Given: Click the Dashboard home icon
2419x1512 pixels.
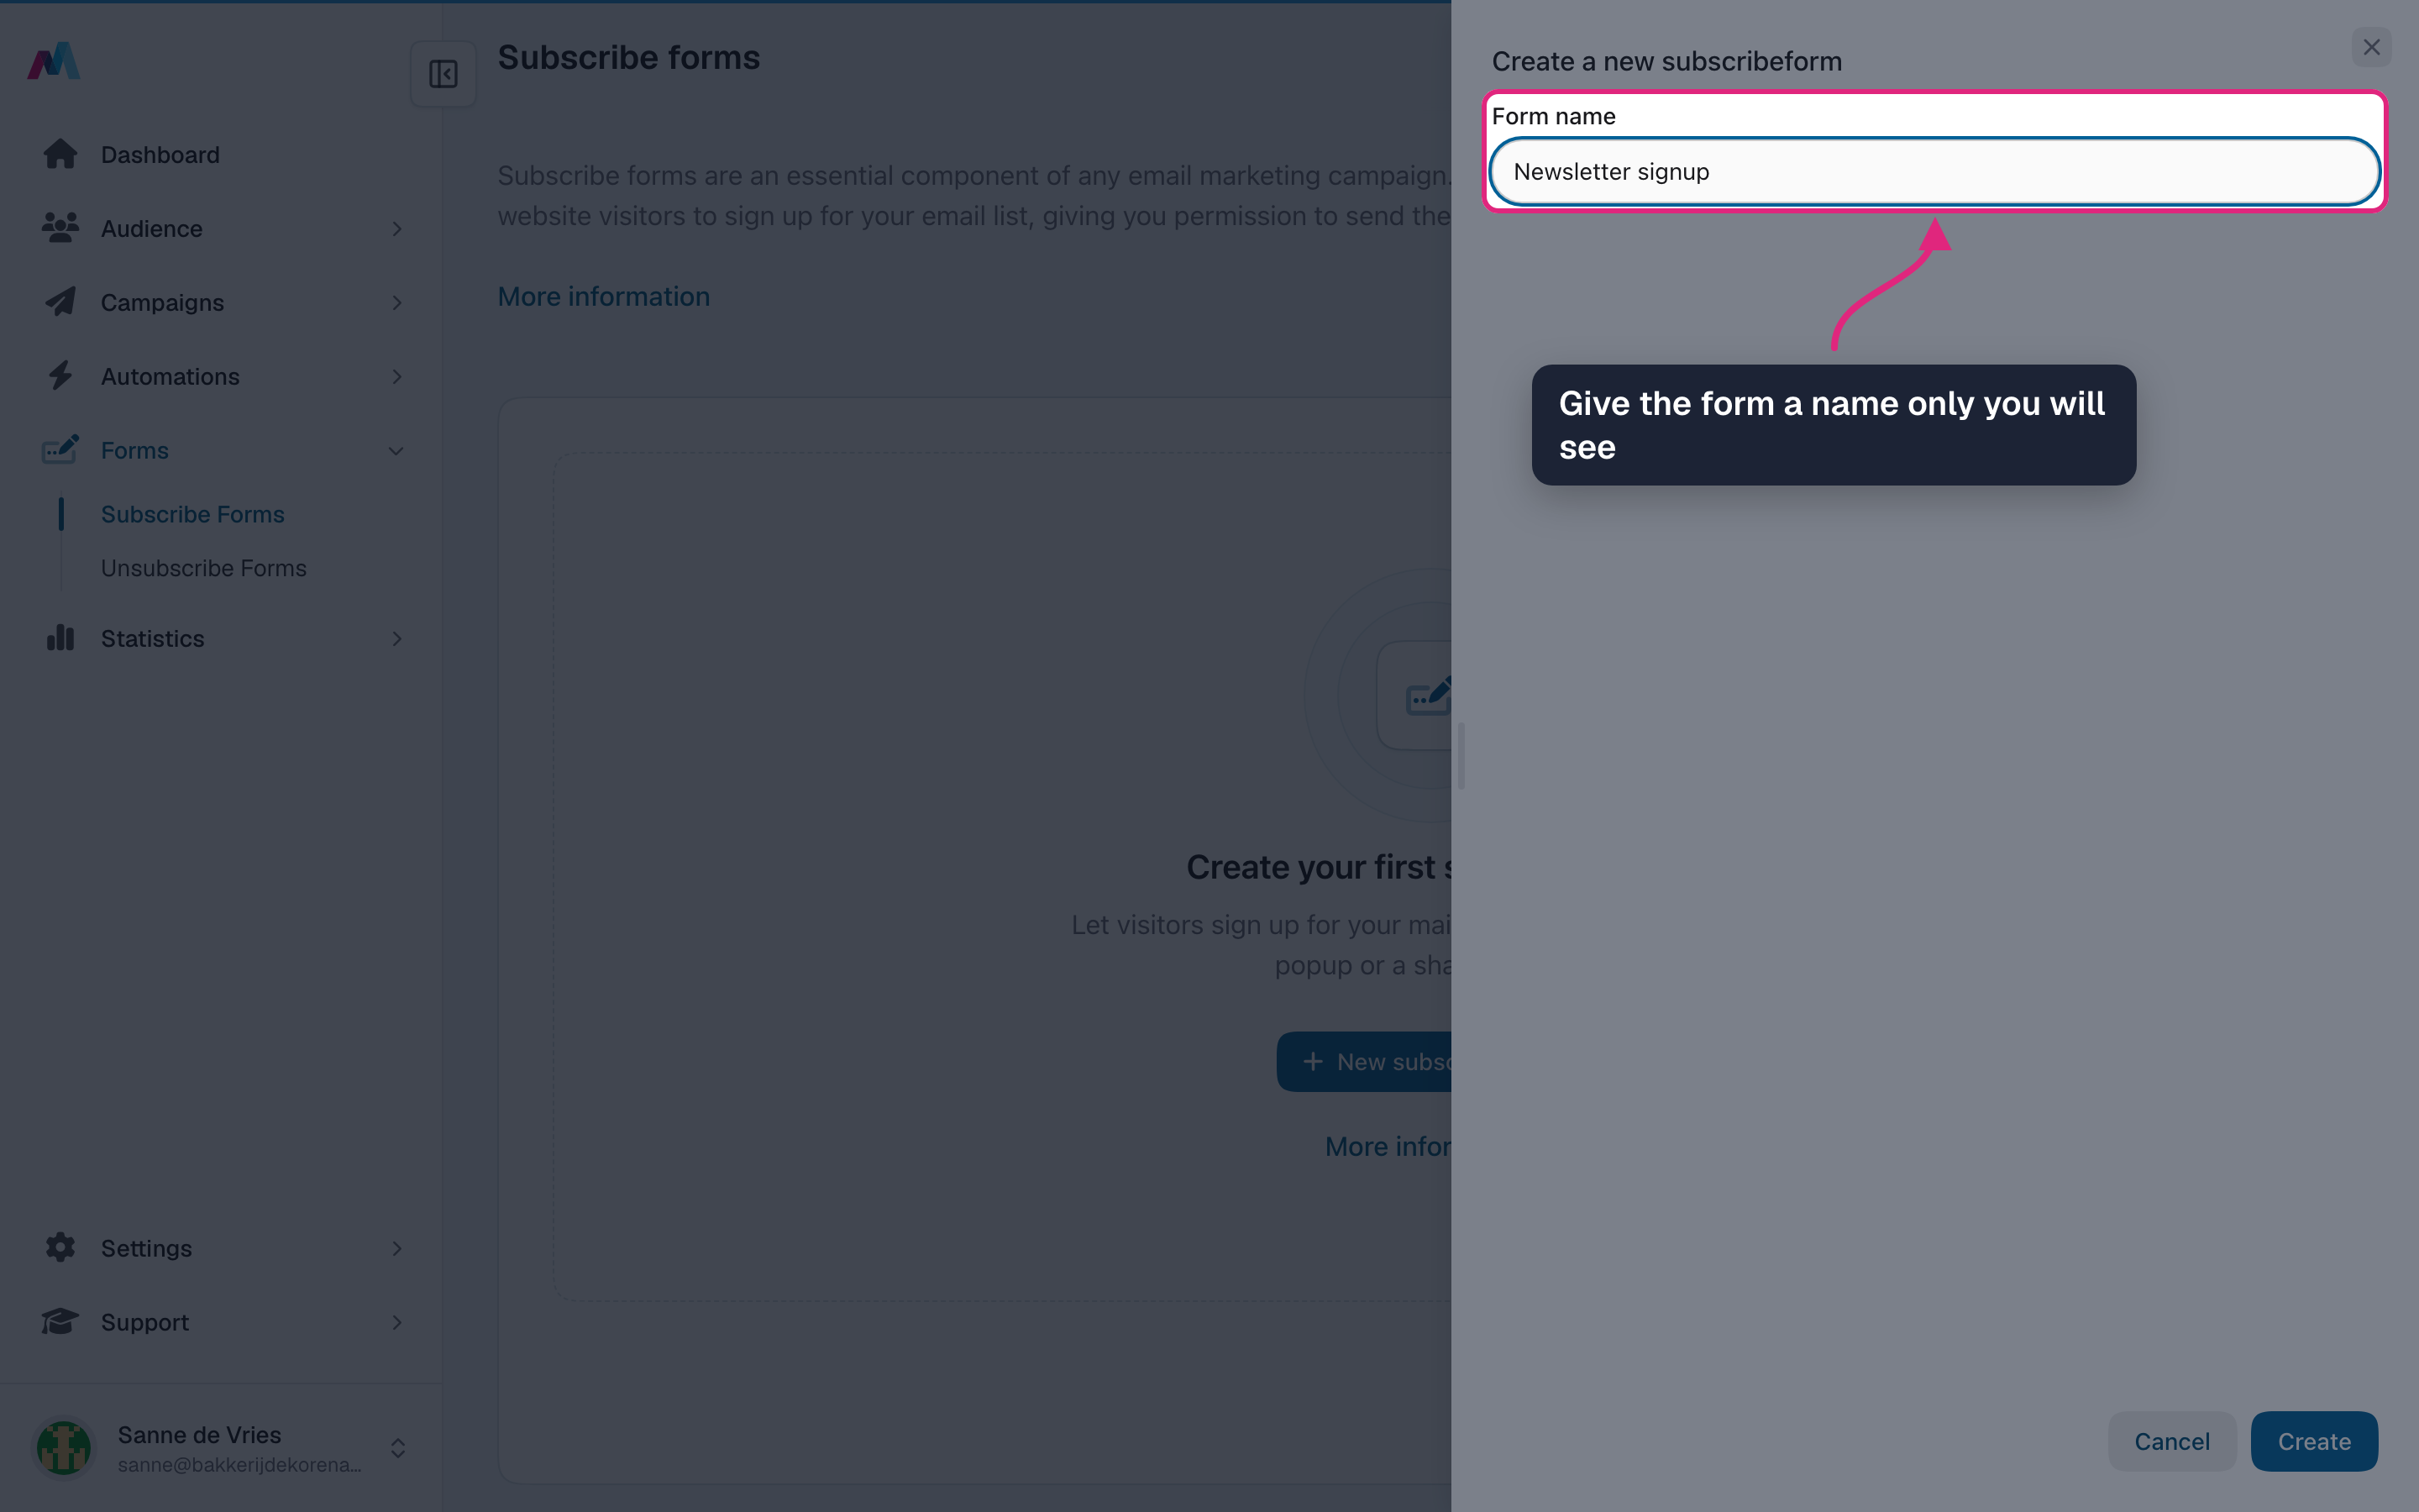Looking at the screenshot, I should 60,154.
